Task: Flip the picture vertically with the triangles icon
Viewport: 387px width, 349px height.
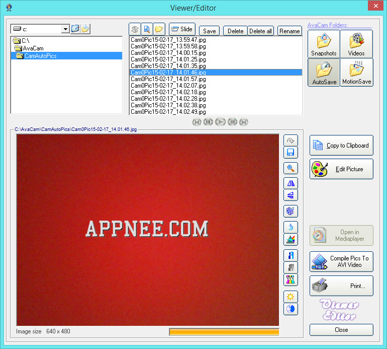Action: click(x=291, y=195)
